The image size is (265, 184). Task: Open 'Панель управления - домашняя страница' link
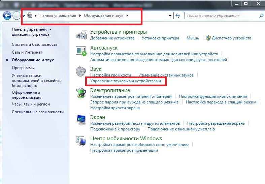click(x=31, y=32)
